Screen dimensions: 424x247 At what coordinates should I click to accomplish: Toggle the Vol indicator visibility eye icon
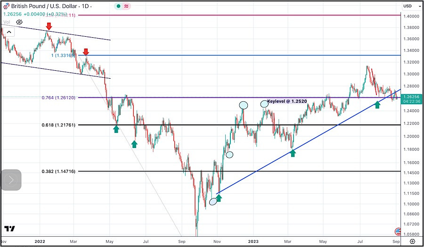pos(19,22)
